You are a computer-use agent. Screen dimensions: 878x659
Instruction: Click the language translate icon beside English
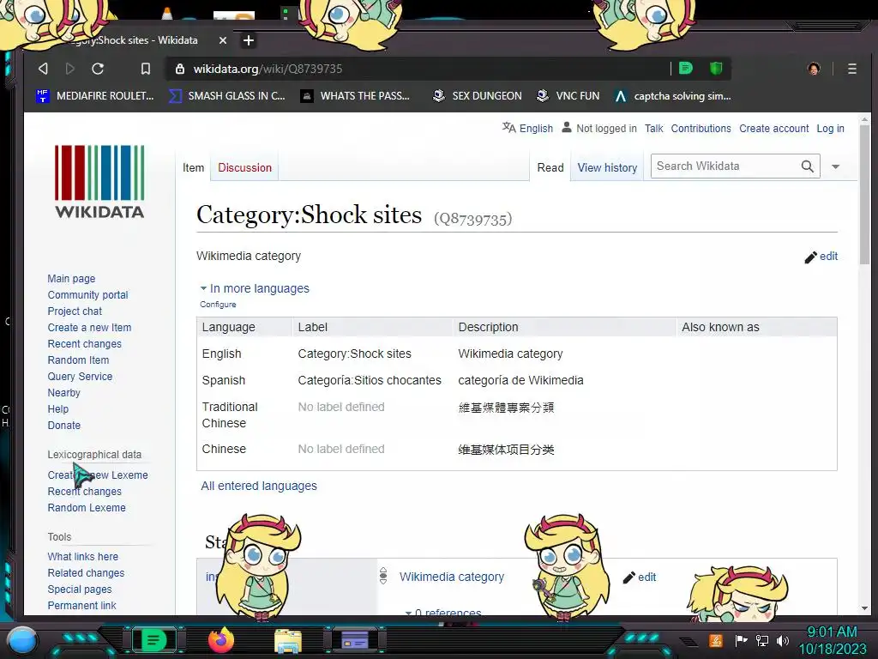[508, 128]
